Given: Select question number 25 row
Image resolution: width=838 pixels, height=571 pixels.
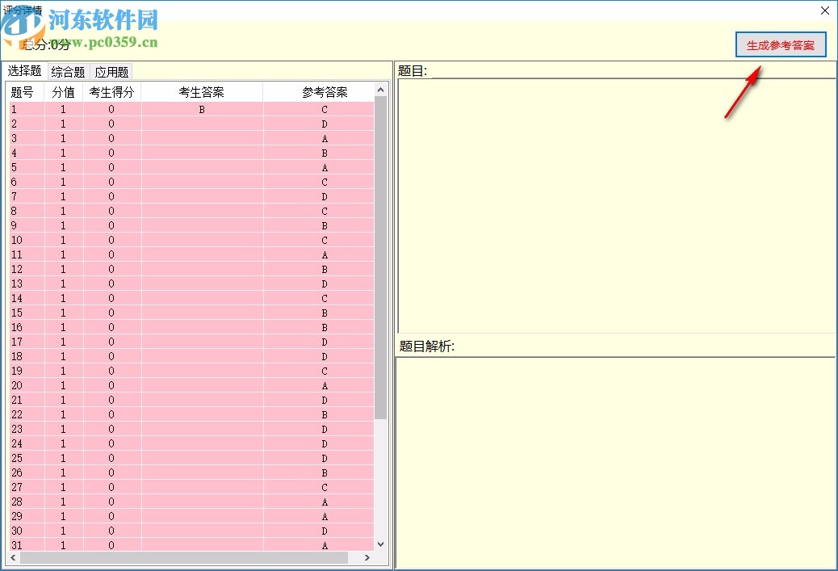Looking at the screenshot, I should point(17,458).
